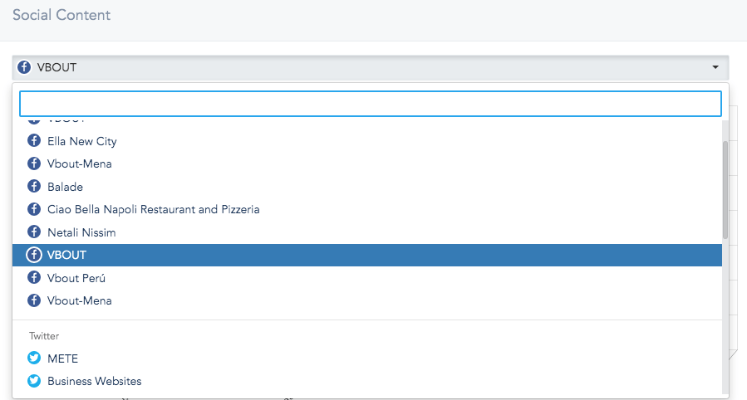Viewport: 747px width, 400px height.
Task: Click the Facebook icon next to Balade
Action: (x=34, y=187)
